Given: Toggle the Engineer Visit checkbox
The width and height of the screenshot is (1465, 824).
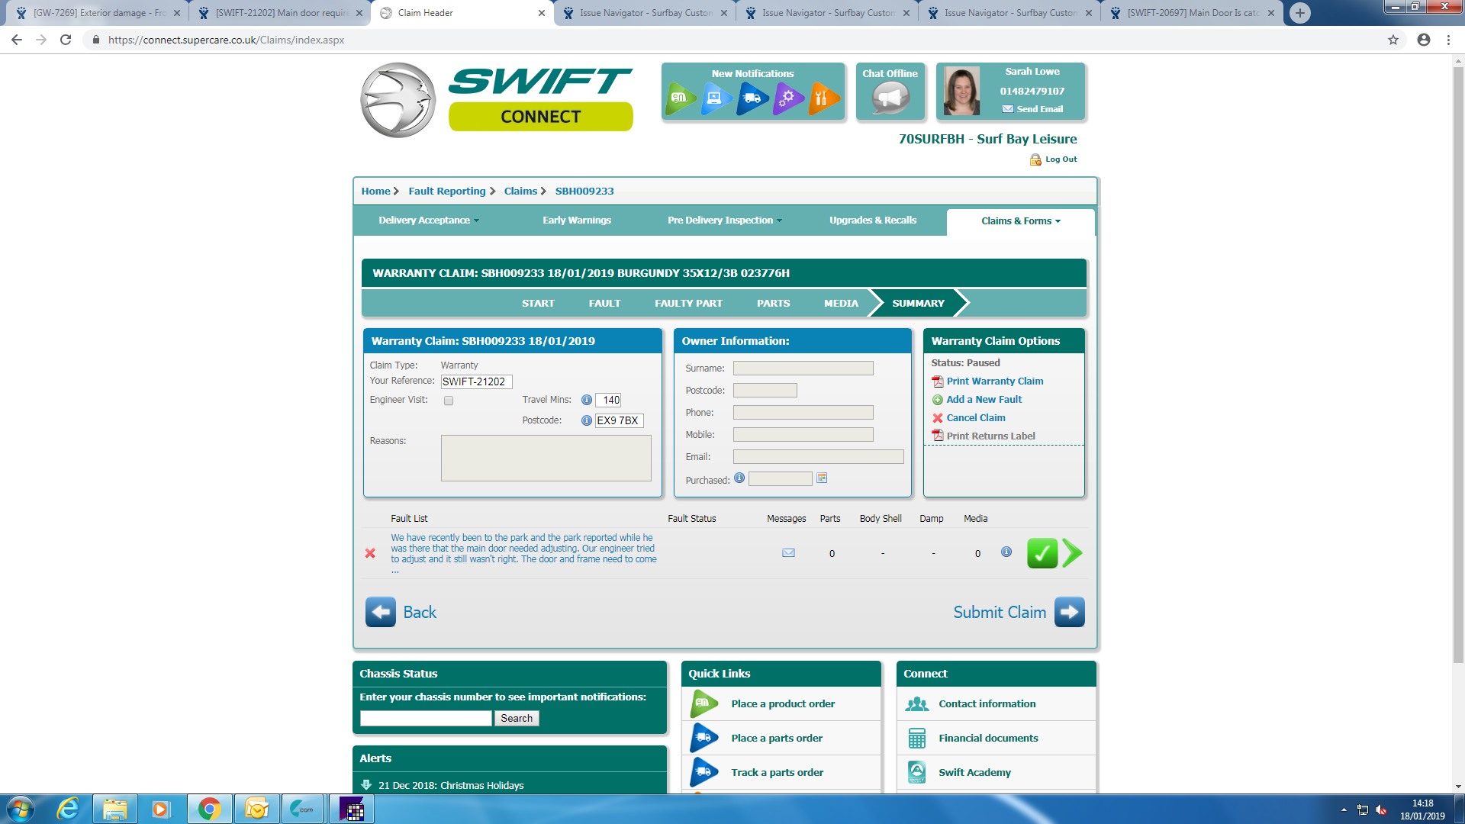Looking at the screenshot, I should [449, 401].
